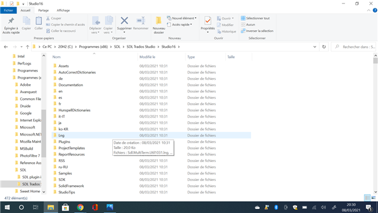Switch to the Affichage tab
Viewport: 378px width, 213px height.
click(63, 11)
